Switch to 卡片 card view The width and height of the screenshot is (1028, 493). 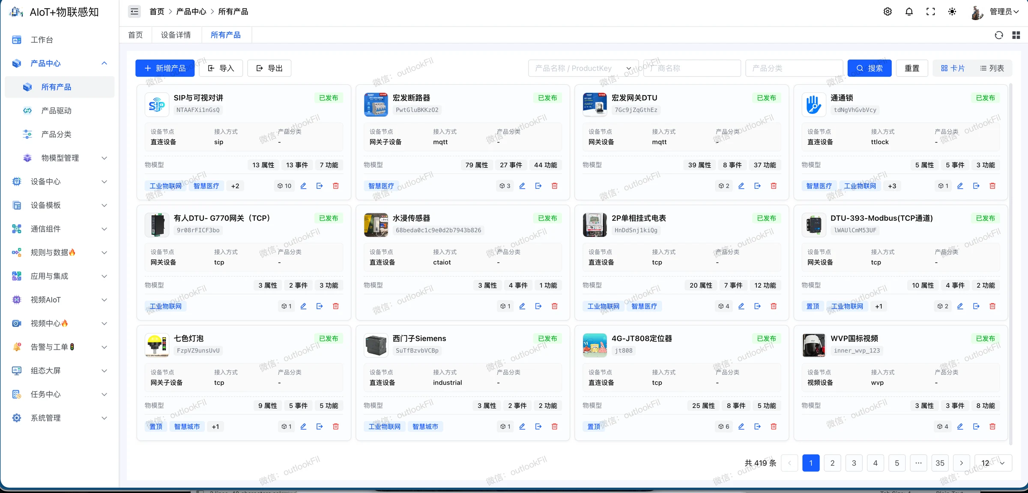(x=953, y=68)
